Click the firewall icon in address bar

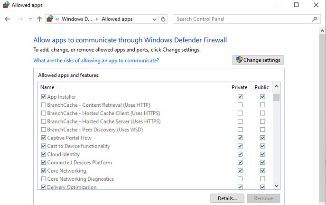pos(50,19)
